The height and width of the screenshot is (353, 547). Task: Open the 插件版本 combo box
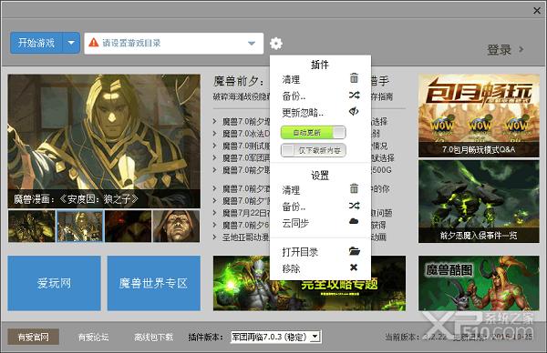275,337
